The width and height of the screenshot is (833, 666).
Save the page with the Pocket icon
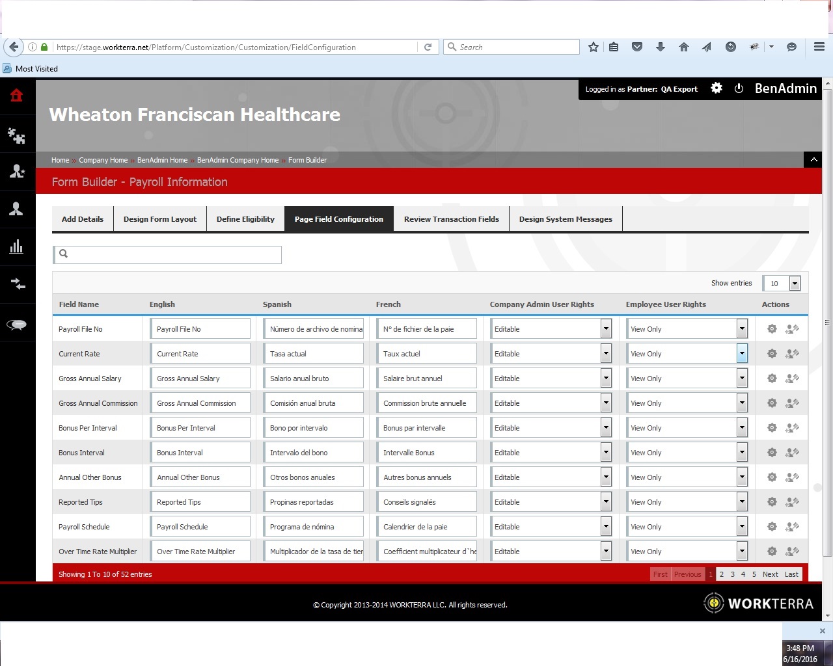coord(637,47)
